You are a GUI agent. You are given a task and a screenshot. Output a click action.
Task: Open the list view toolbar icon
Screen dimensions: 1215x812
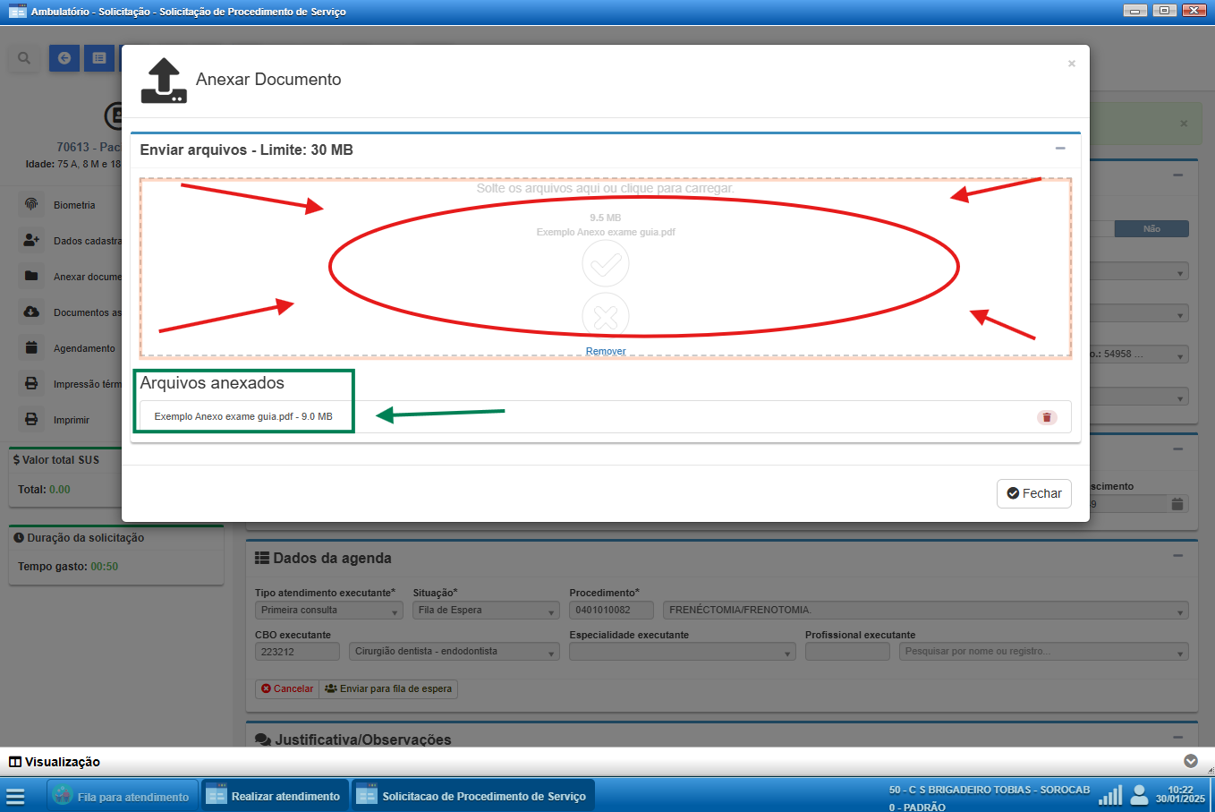coord(99,58)
